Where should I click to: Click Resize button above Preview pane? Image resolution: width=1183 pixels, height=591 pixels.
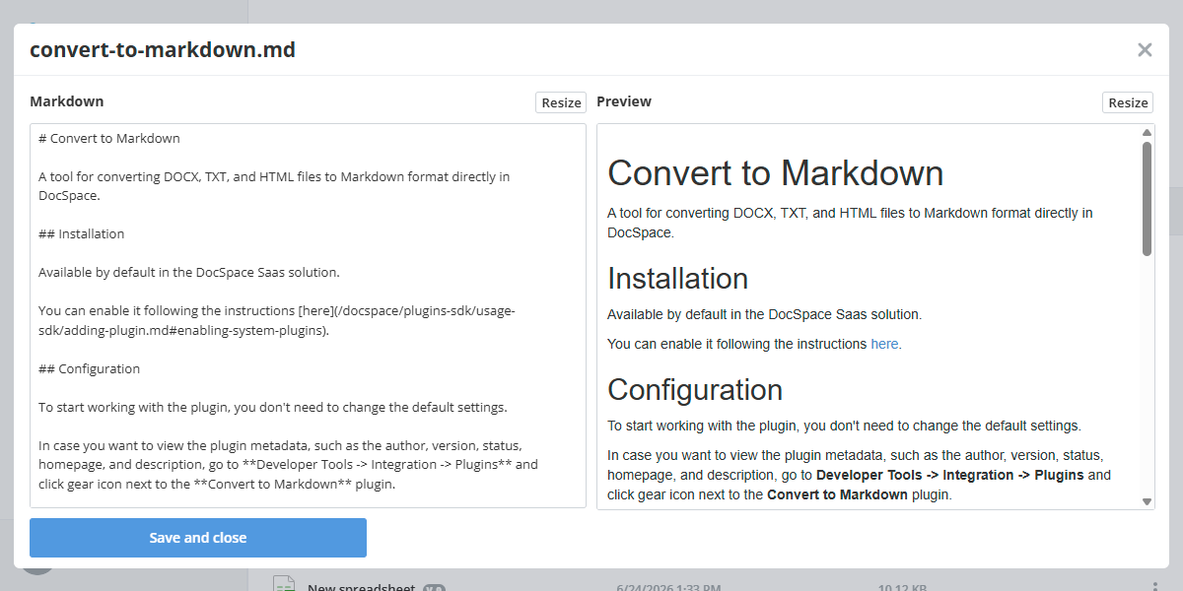pyautogui.click(x=1128, y=102)
